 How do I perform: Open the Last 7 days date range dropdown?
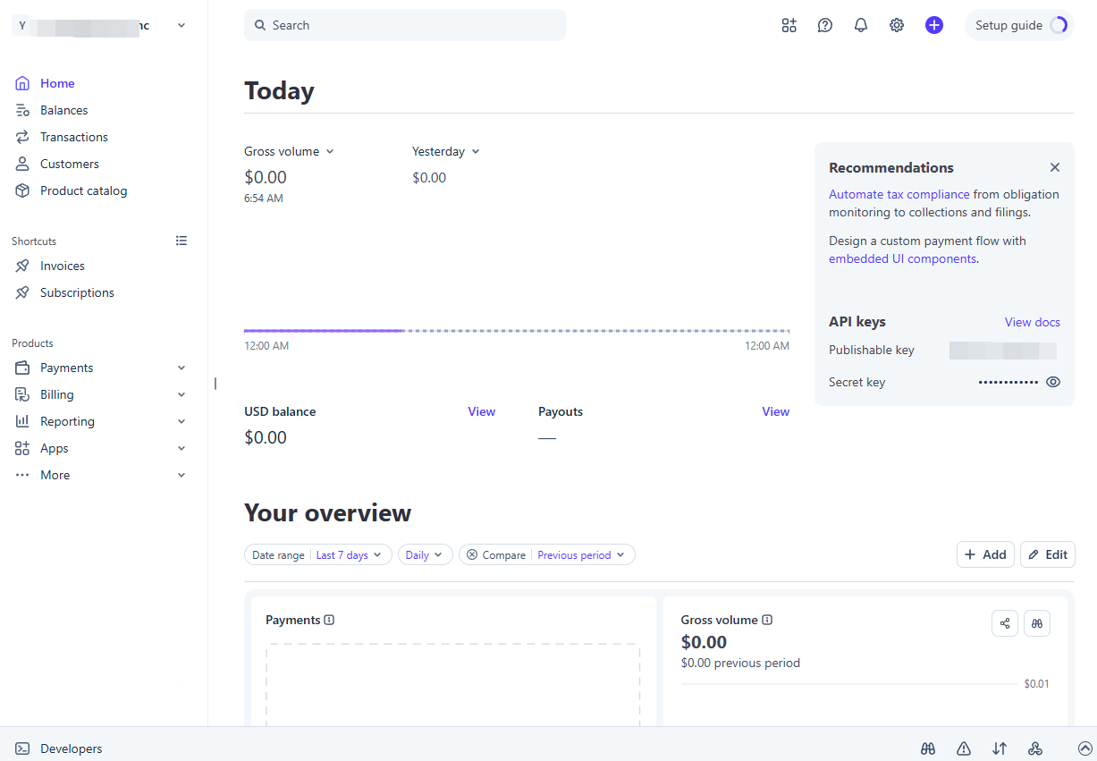click(x=349, y=555)
